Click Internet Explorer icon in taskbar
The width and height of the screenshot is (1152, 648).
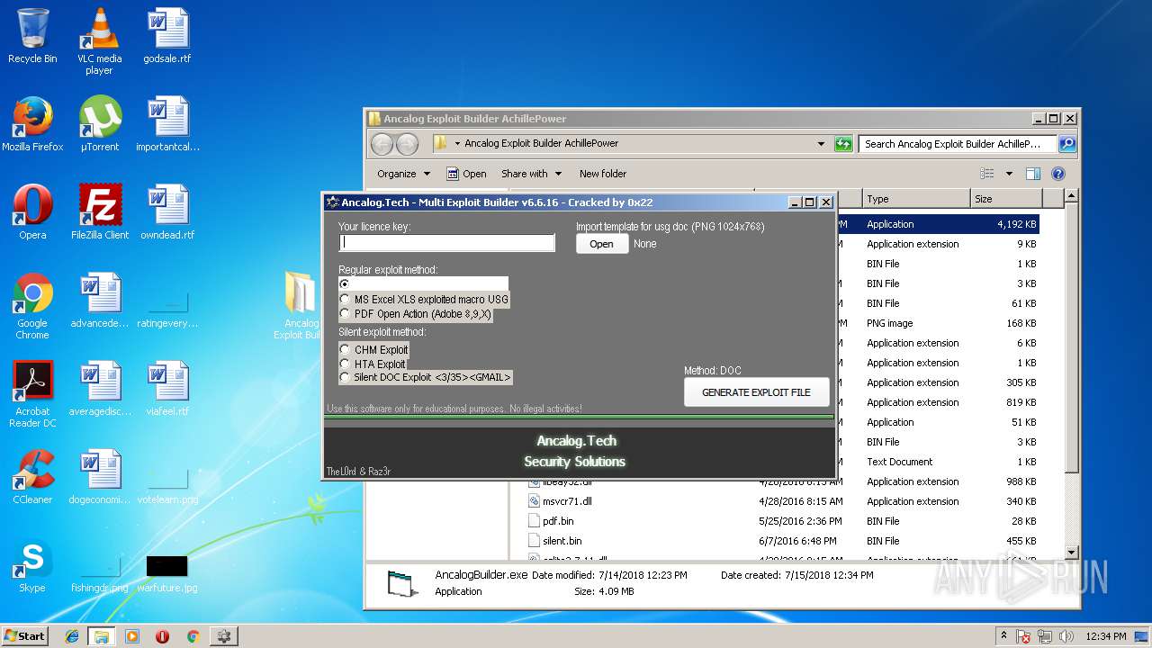(72, 636)
